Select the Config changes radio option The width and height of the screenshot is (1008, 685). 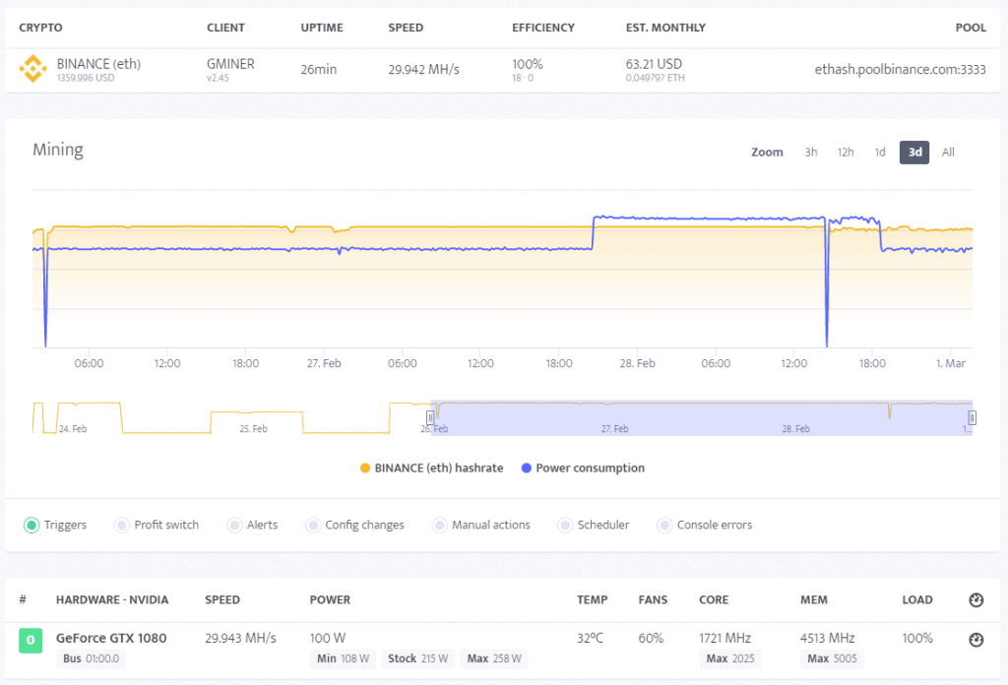pos(313,525)
